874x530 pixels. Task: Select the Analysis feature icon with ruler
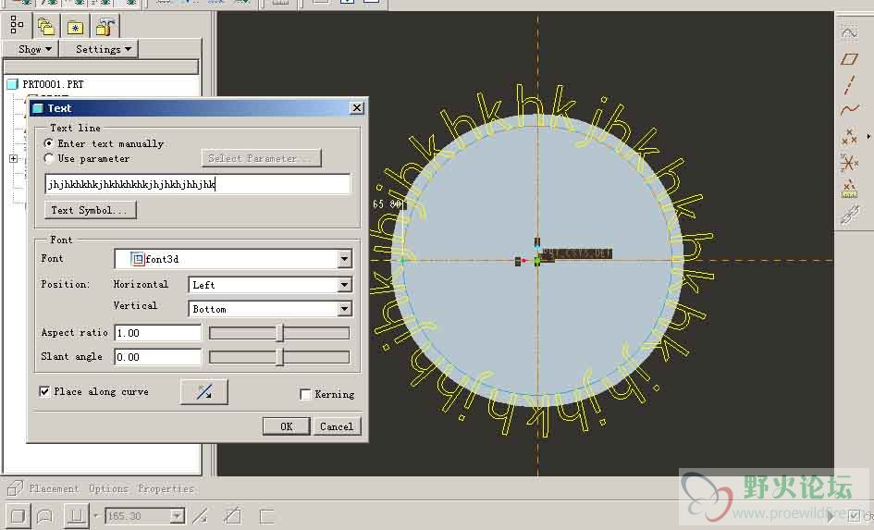click(x=849, y=189)
